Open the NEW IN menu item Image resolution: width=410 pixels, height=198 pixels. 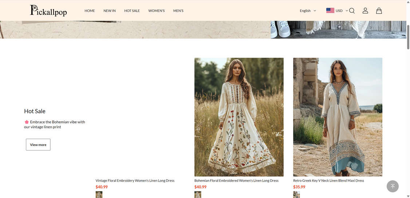click(110, 11)
